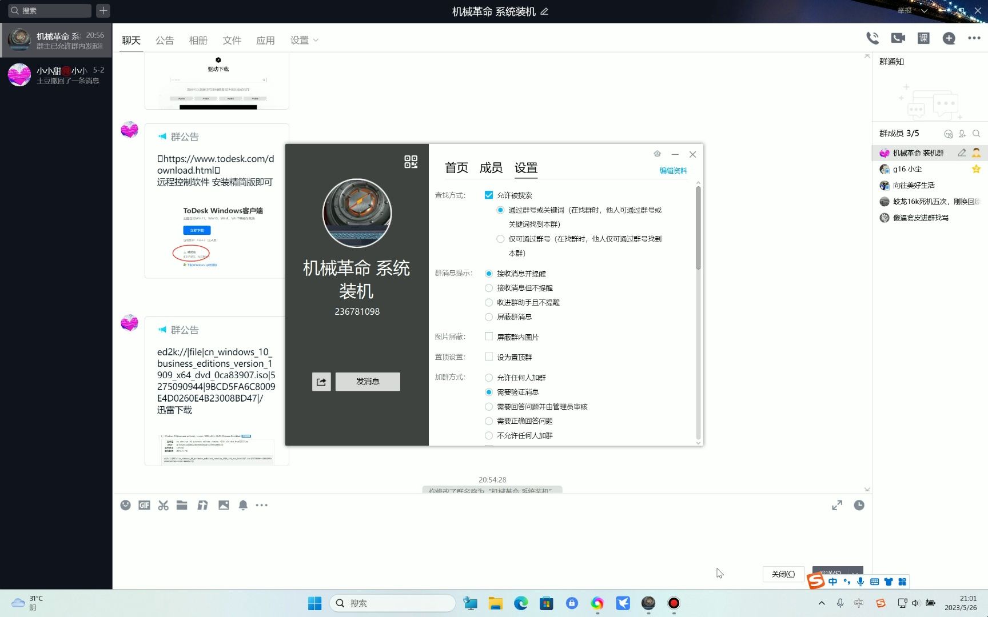The height and width of the screenshot is (617, 988).
Task: Click the image icon to send a picture
Action: click(224, 505)
